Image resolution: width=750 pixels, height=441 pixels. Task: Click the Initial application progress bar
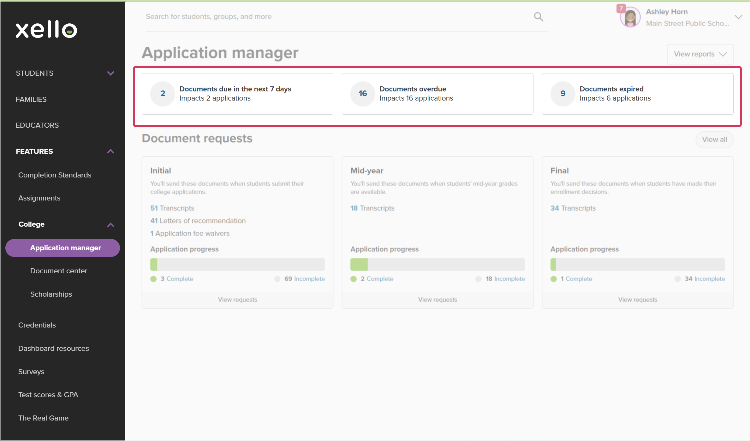[x=237, y=264]
